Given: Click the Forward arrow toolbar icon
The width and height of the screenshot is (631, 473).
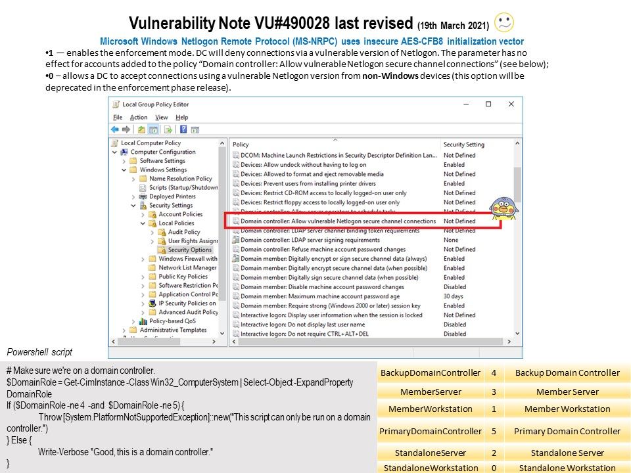Looking at the screenshot, I should (126, 129).
